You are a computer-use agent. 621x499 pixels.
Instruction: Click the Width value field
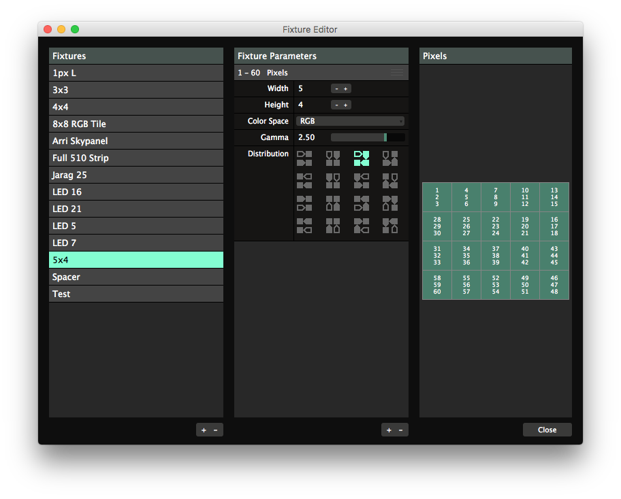click(x=312, y=88)
